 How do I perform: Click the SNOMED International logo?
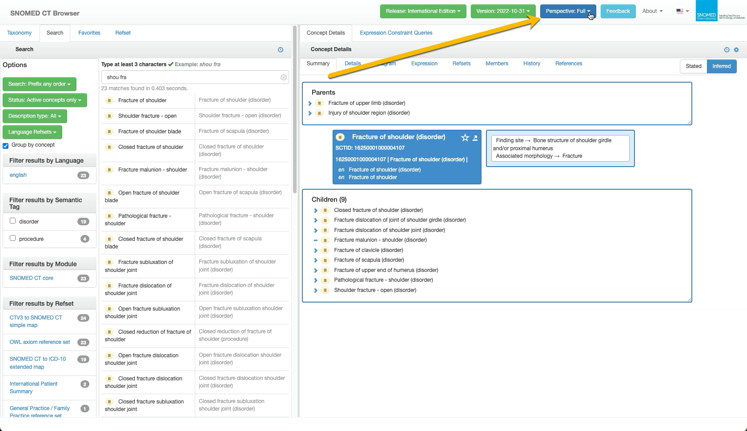(720, 11)
